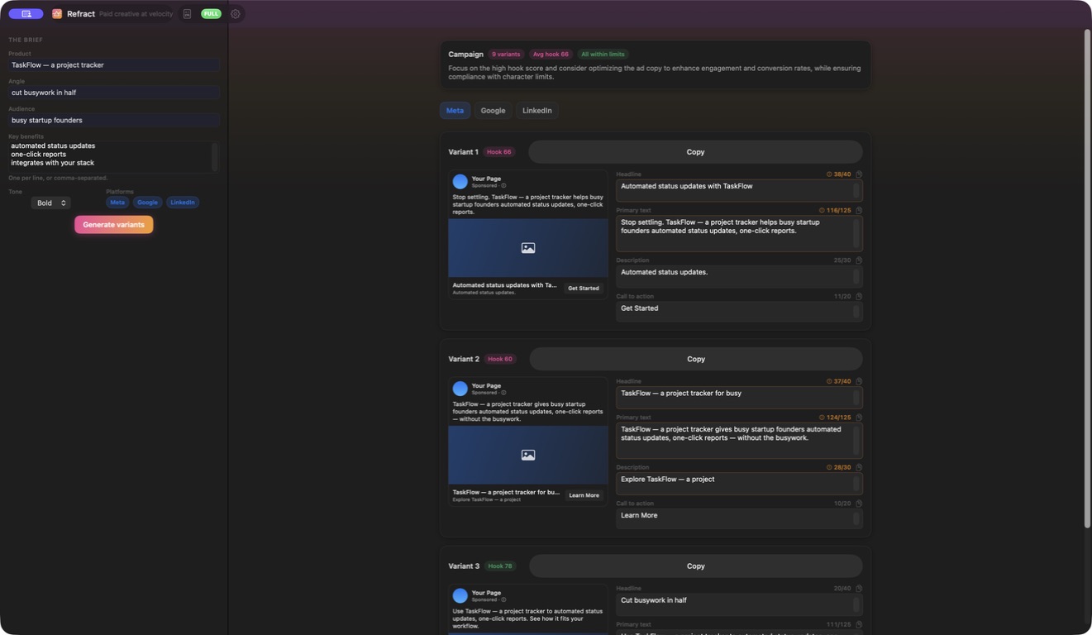Screen dimensions: 1092x635
Task: Click the '9 variants' campaign badge
Action: tap(506, 55)
